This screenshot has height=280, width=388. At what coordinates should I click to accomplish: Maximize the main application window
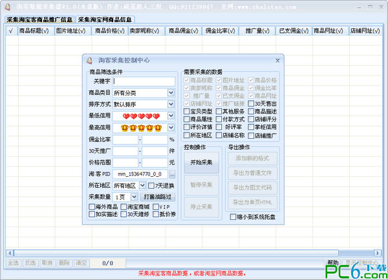tap(370, 7)
